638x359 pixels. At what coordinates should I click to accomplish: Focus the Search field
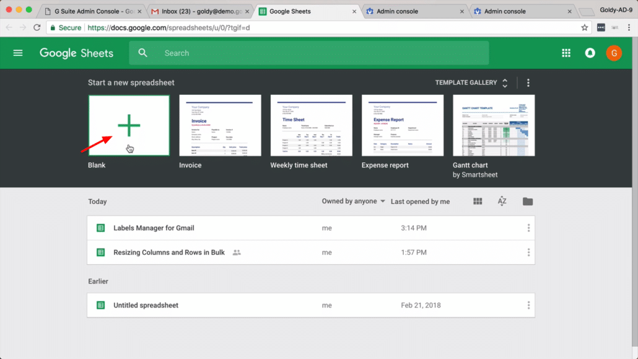tap(309, 53)
